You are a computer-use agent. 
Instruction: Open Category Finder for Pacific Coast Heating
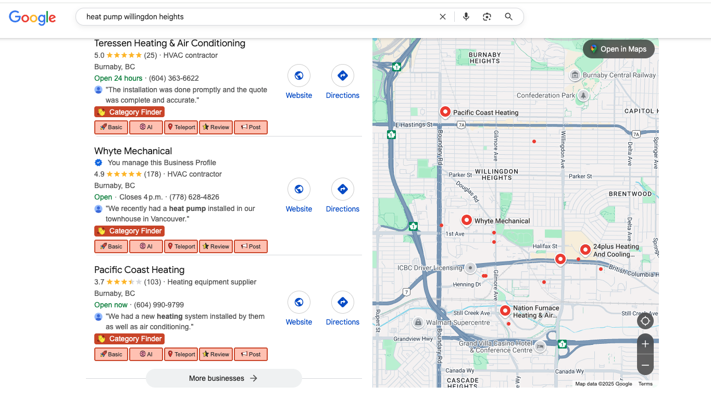[129, 339]
